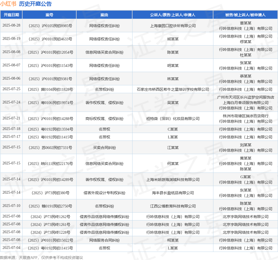Click plaintiff 柯某某
This screenshot has height=260, width=278.
click(173, 240)
